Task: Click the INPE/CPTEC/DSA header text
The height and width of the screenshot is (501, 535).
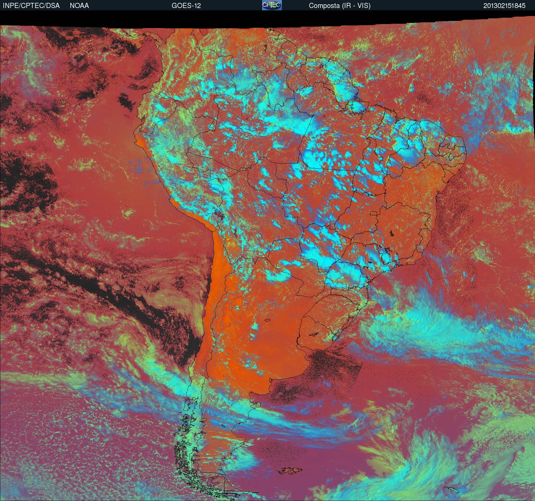Action: [31, 6]
